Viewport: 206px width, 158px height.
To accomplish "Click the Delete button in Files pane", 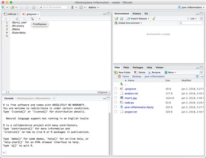I will [x=140, y=72].
